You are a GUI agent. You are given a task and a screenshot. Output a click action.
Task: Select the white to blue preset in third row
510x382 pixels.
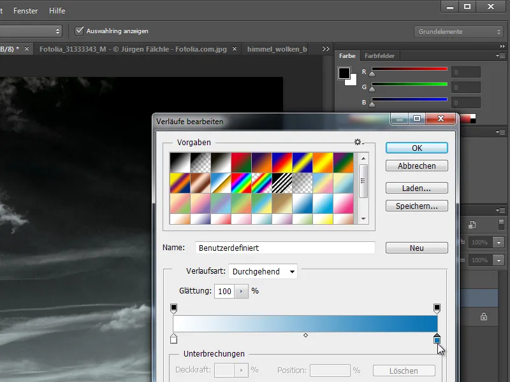coord(302,204)
